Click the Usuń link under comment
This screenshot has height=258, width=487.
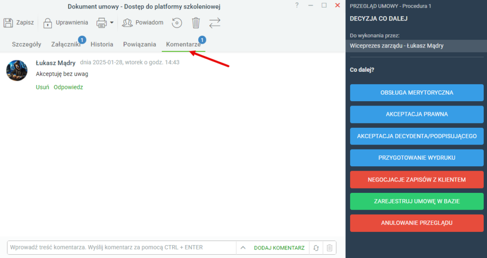(42, 87)
